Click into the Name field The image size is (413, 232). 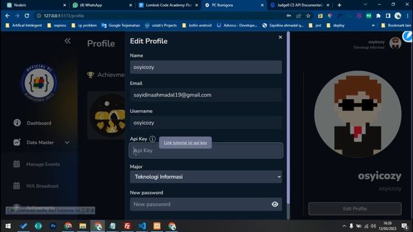(x=206, y=67)
